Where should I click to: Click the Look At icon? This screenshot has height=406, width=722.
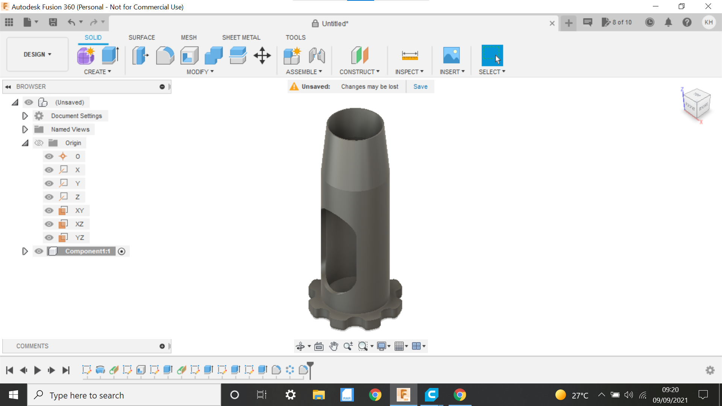319,346
